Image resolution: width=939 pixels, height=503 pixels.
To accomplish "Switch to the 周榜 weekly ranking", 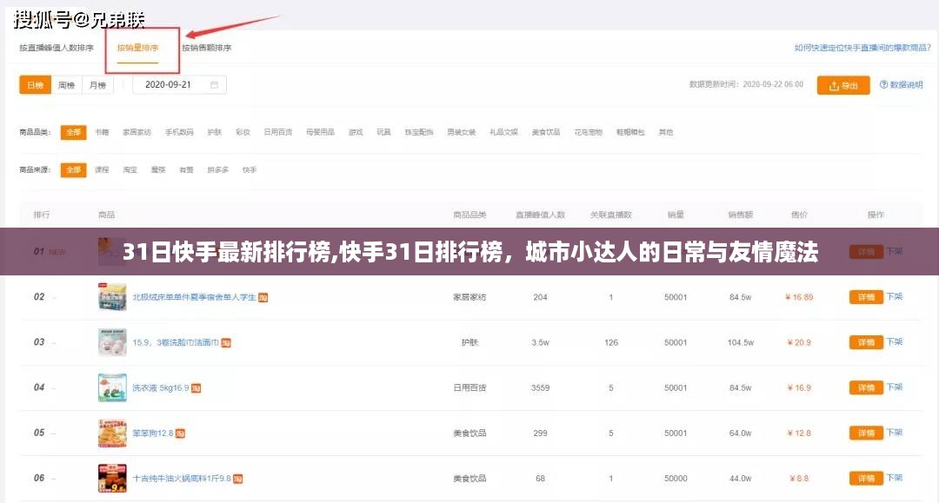I will 67,85.
